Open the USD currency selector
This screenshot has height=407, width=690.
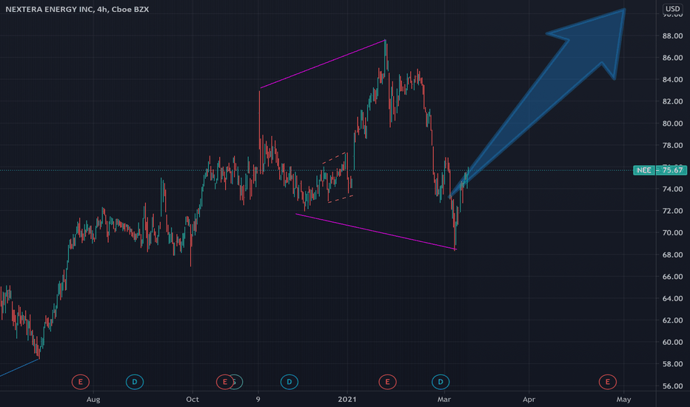(672, 9)
